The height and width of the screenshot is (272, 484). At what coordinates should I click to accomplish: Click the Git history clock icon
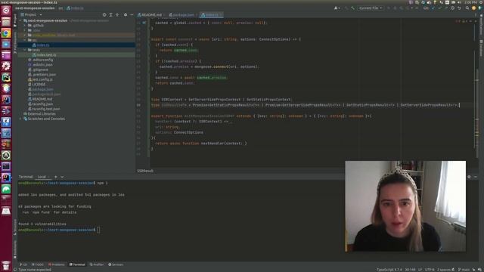[452, 8]
